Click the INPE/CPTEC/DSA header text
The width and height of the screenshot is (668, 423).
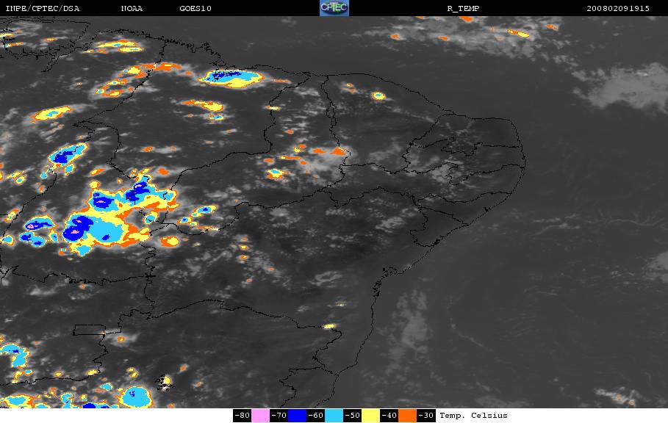click(x=42, y=9)
